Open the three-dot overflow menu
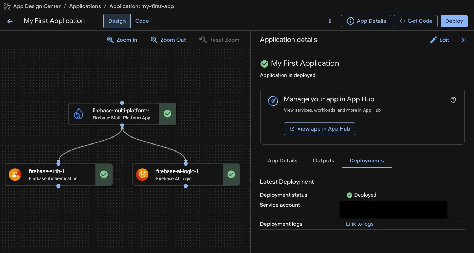Screen dimensions: 474x253 tap(330, 21)
